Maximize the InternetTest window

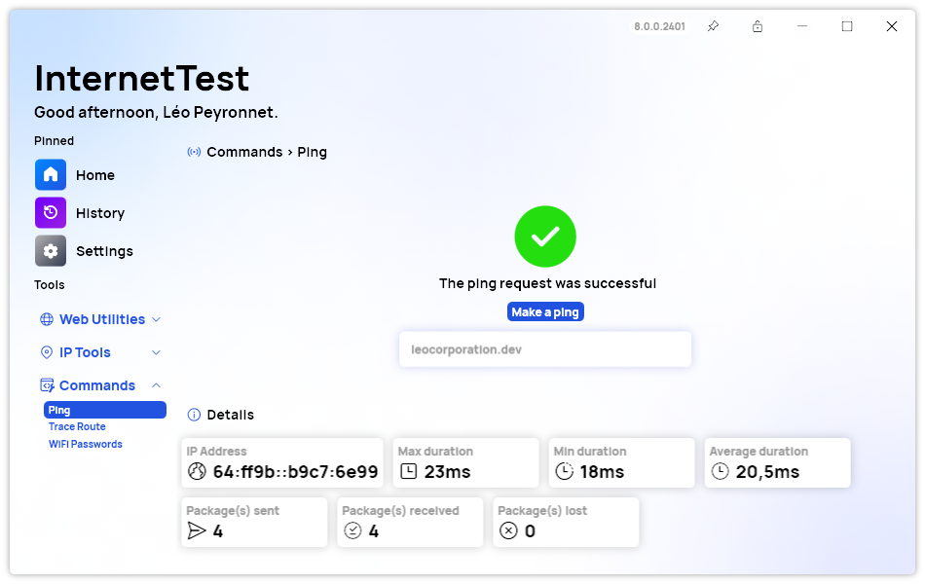(x=847, y=26)
